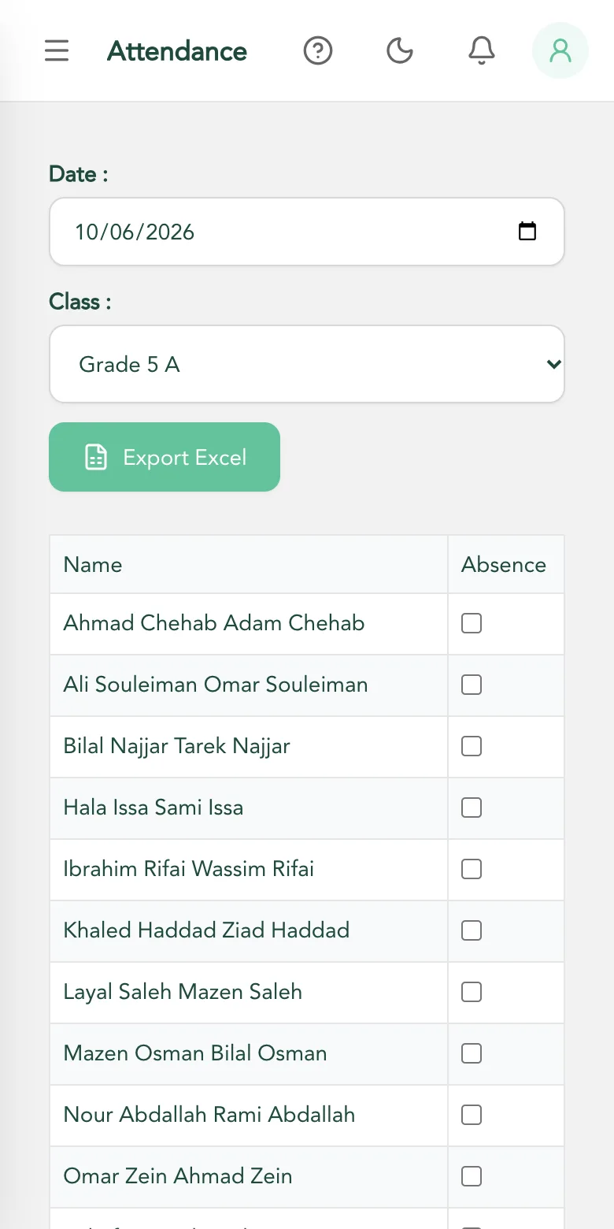Mark Ahmad Chehab Adam Chehab as absent
Image resolution: width=614 pixels, height=1229 pixels.
coord(472,623)
